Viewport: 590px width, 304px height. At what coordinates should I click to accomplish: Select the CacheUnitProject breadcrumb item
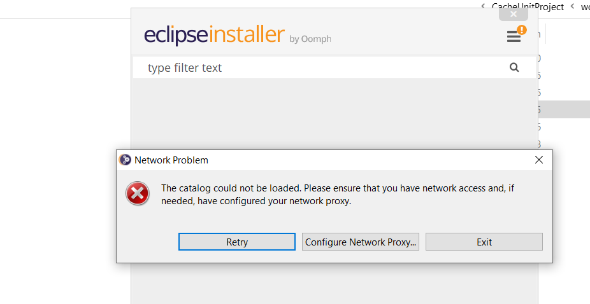click(528, 6)
